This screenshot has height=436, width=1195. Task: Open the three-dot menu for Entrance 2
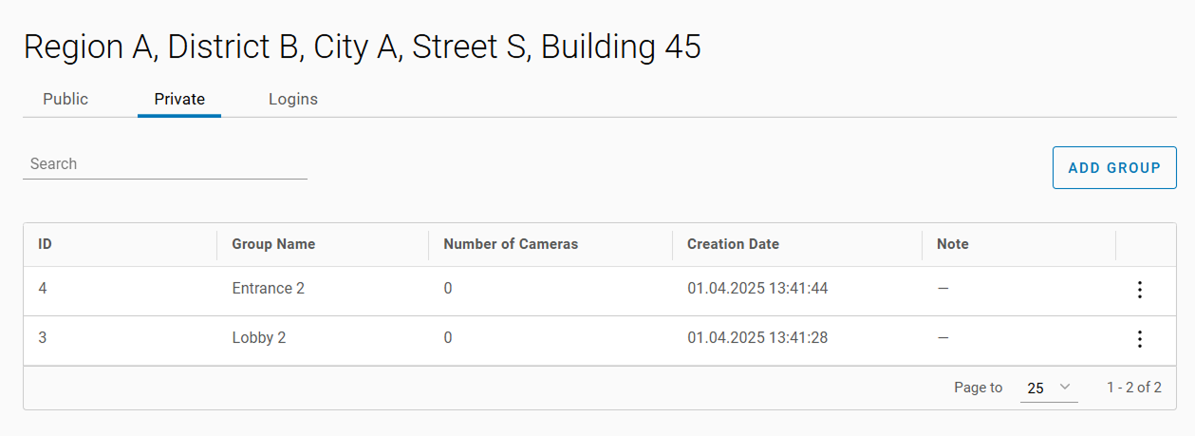tap(1140, 290)
